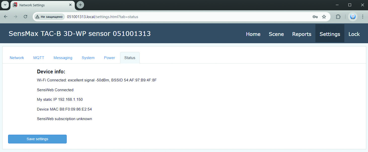Click the 'SensWeb Connected' status line
368x152 pixels.
tap(55, 90)
